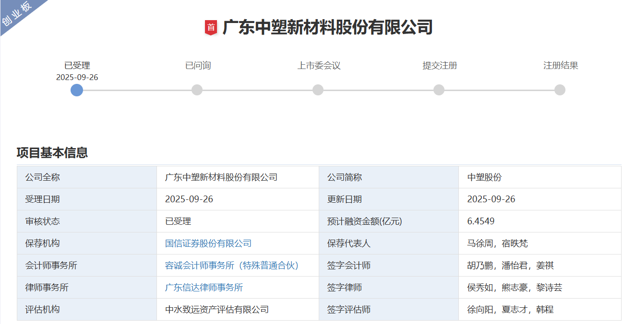Viewport: 624px width, 324px height.
Task: Click the 6.4549 financing amount value
Action: [481, 221]
